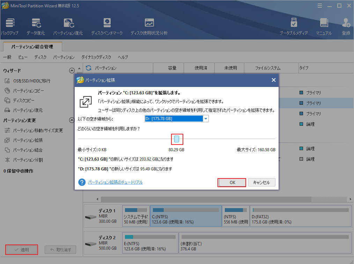Select 未割り当て 376.4 GB space

coord(265,243)
